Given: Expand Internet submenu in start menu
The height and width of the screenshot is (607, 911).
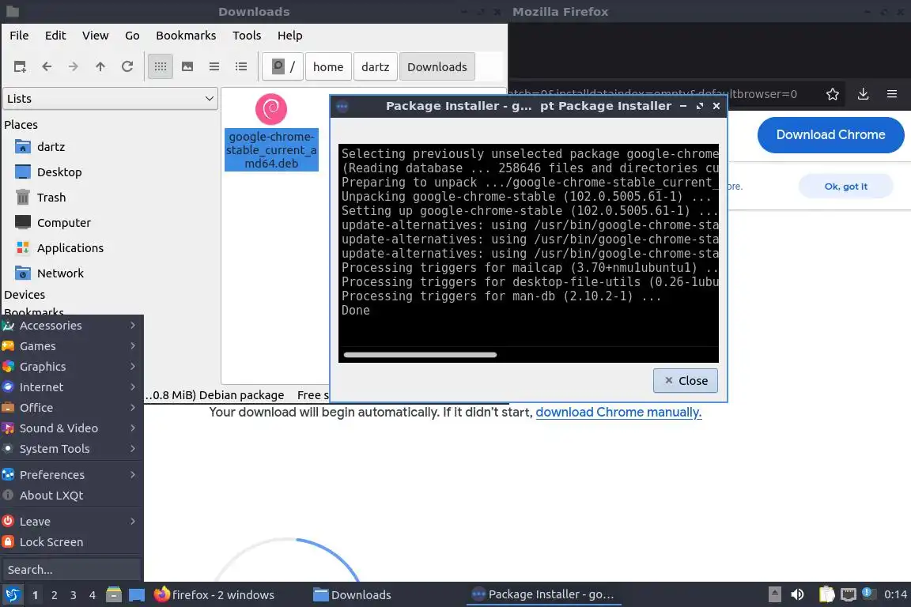Looking at the screenshot, I should click(71, 386).
